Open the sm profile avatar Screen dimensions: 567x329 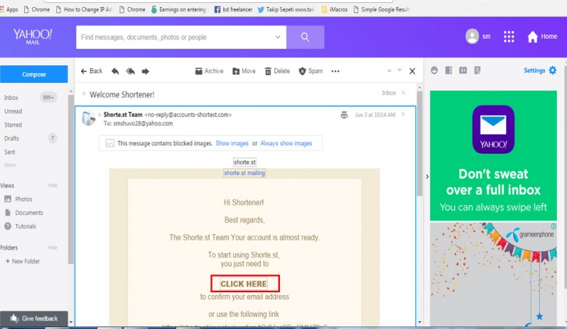[x=472, y=37]
